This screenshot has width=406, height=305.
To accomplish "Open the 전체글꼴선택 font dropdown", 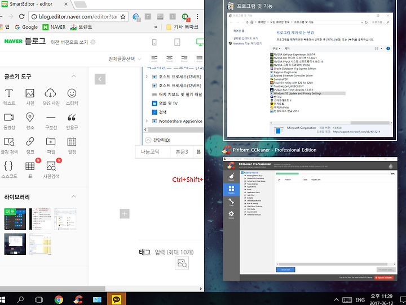I will pyautogui.click(x=125, y=59).
